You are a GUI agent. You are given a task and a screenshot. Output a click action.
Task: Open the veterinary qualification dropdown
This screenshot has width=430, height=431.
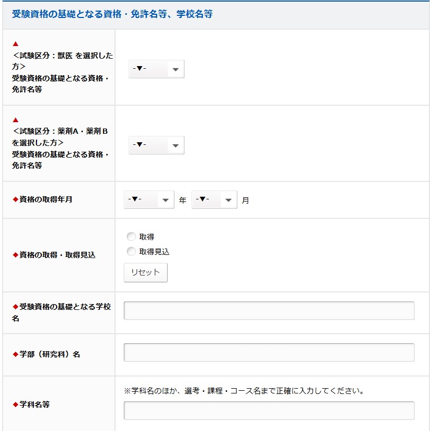tap(156, 69)
